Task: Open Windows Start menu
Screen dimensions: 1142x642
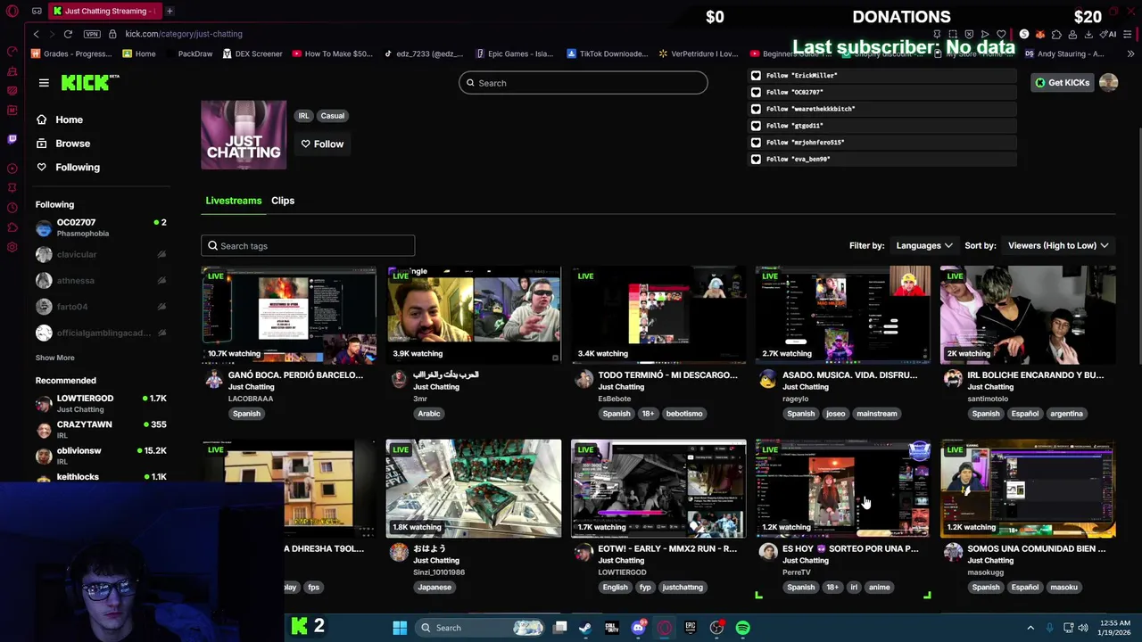Action: tap(400, 628)
